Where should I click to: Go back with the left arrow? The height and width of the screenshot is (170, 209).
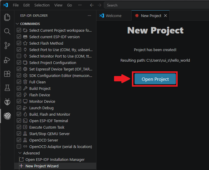[x=92, y=5]
